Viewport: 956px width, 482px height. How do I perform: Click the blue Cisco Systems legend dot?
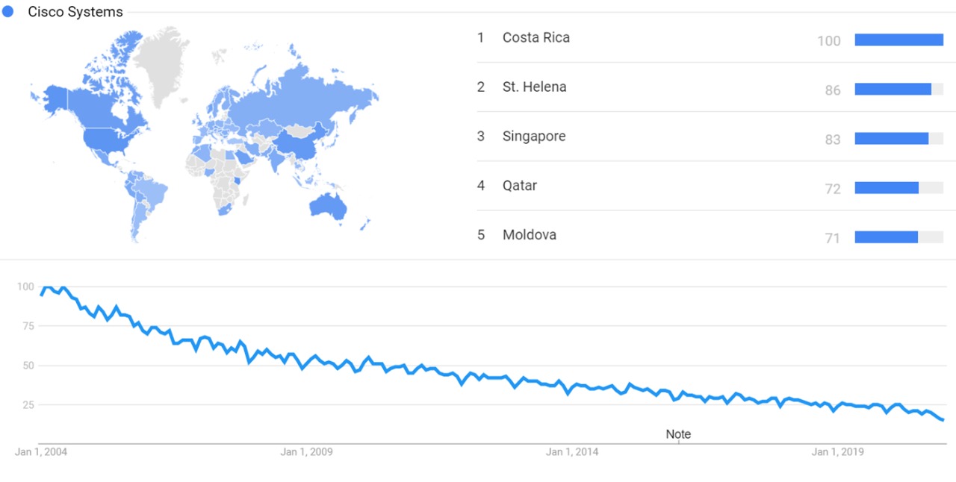(8, 12)
